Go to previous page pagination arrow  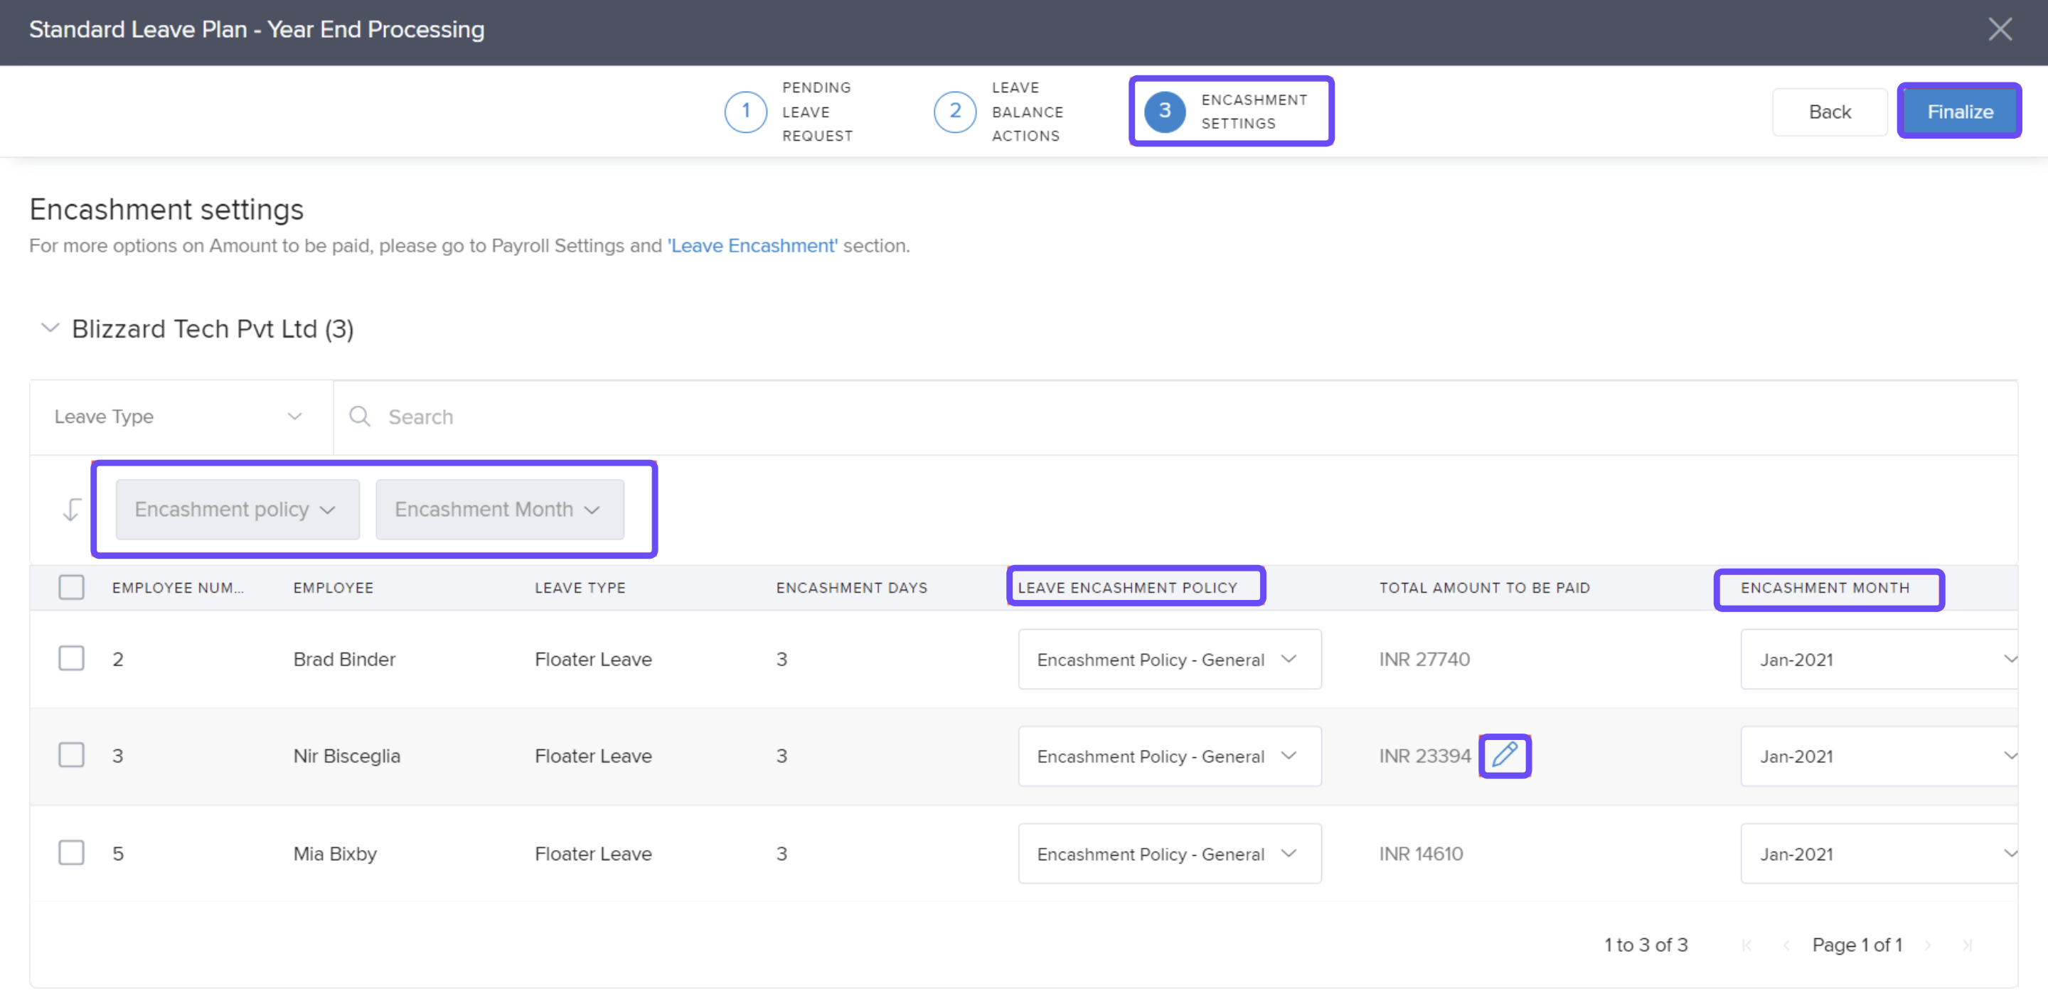pos(1786,945)
